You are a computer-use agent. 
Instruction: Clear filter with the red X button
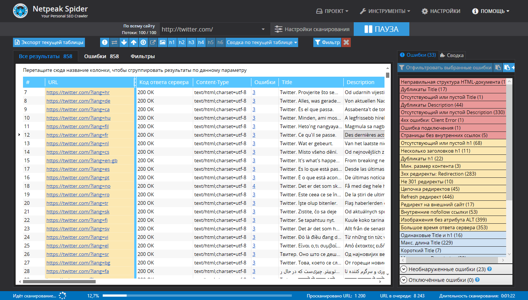point(346,43)
